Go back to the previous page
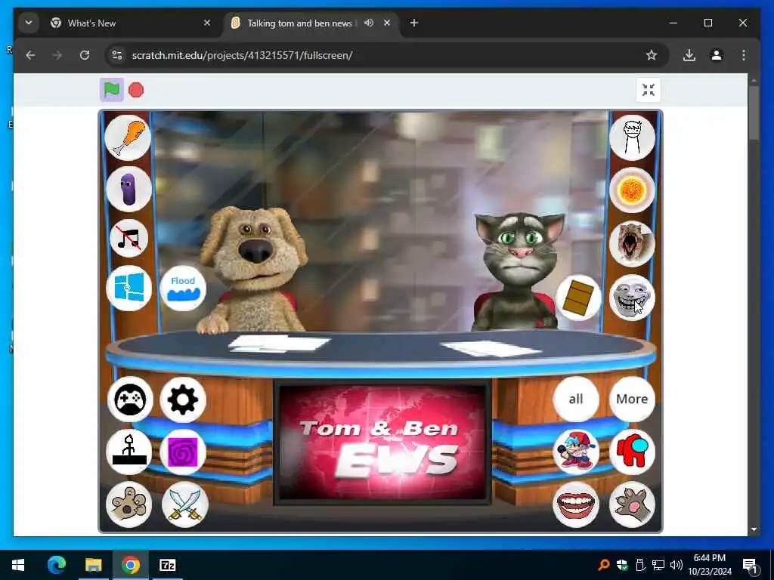774x580 pixels. [30, 55]
